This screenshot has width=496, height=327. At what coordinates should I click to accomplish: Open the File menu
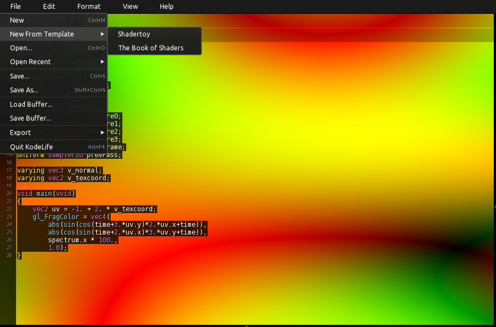tap(15, 6)
